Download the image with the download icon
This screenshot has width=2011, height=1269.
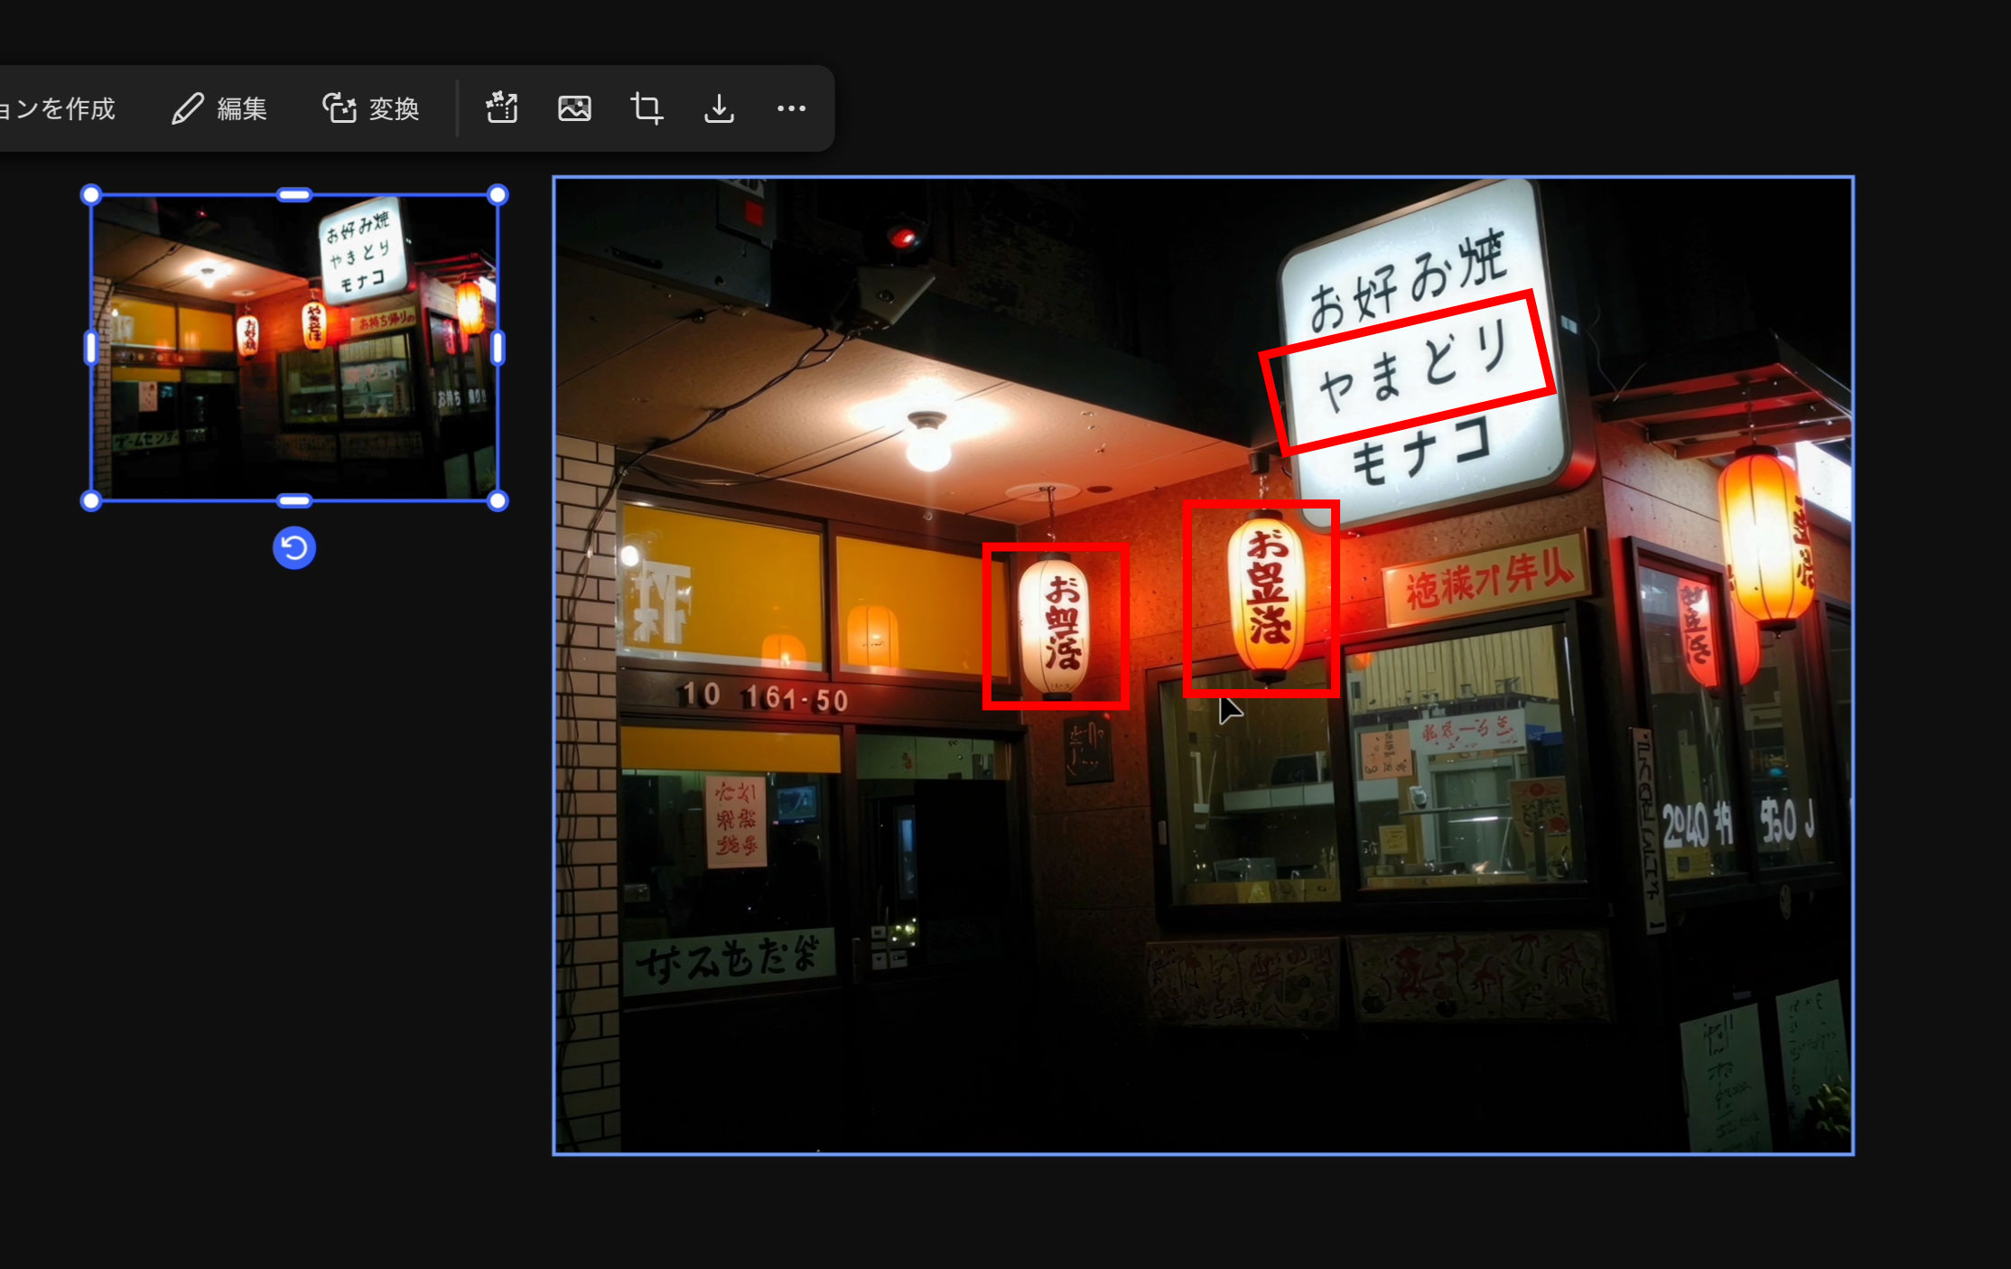coord(719,108)
